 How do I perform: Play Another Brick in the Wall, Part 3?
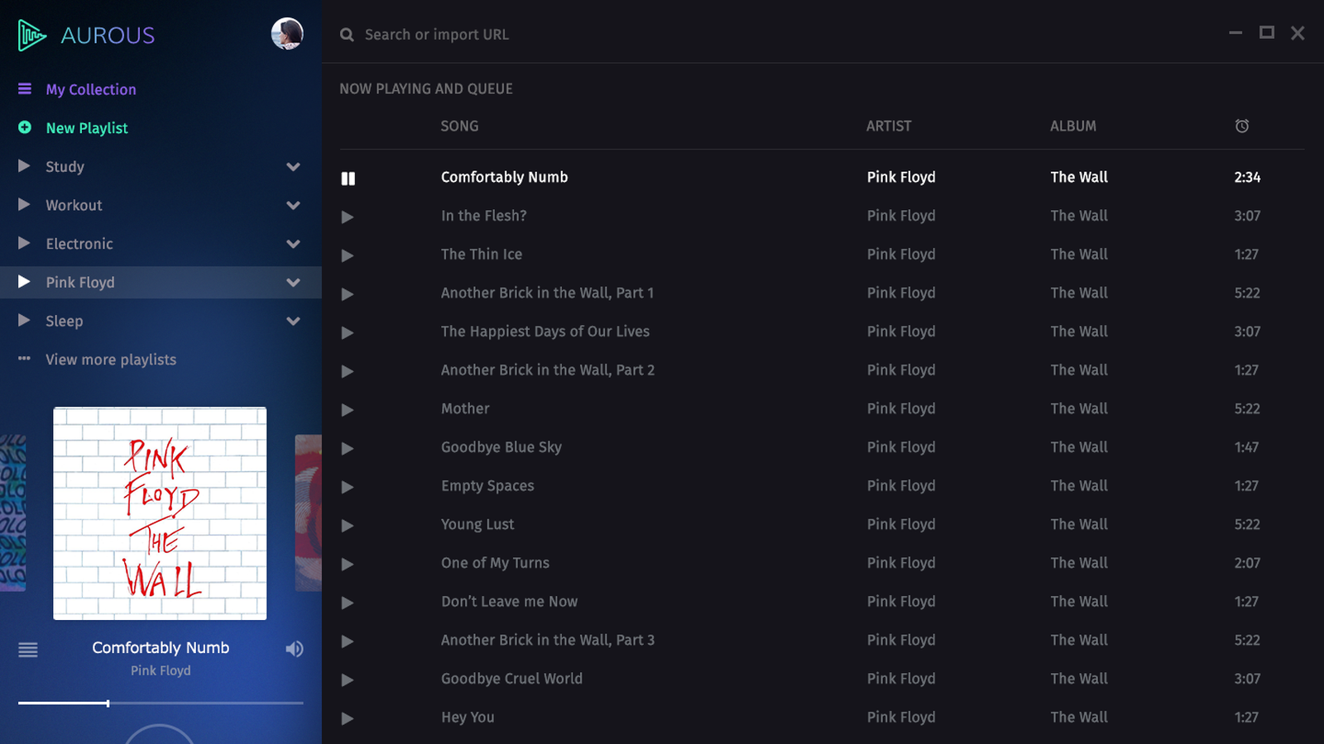click(x=348, y=641)
